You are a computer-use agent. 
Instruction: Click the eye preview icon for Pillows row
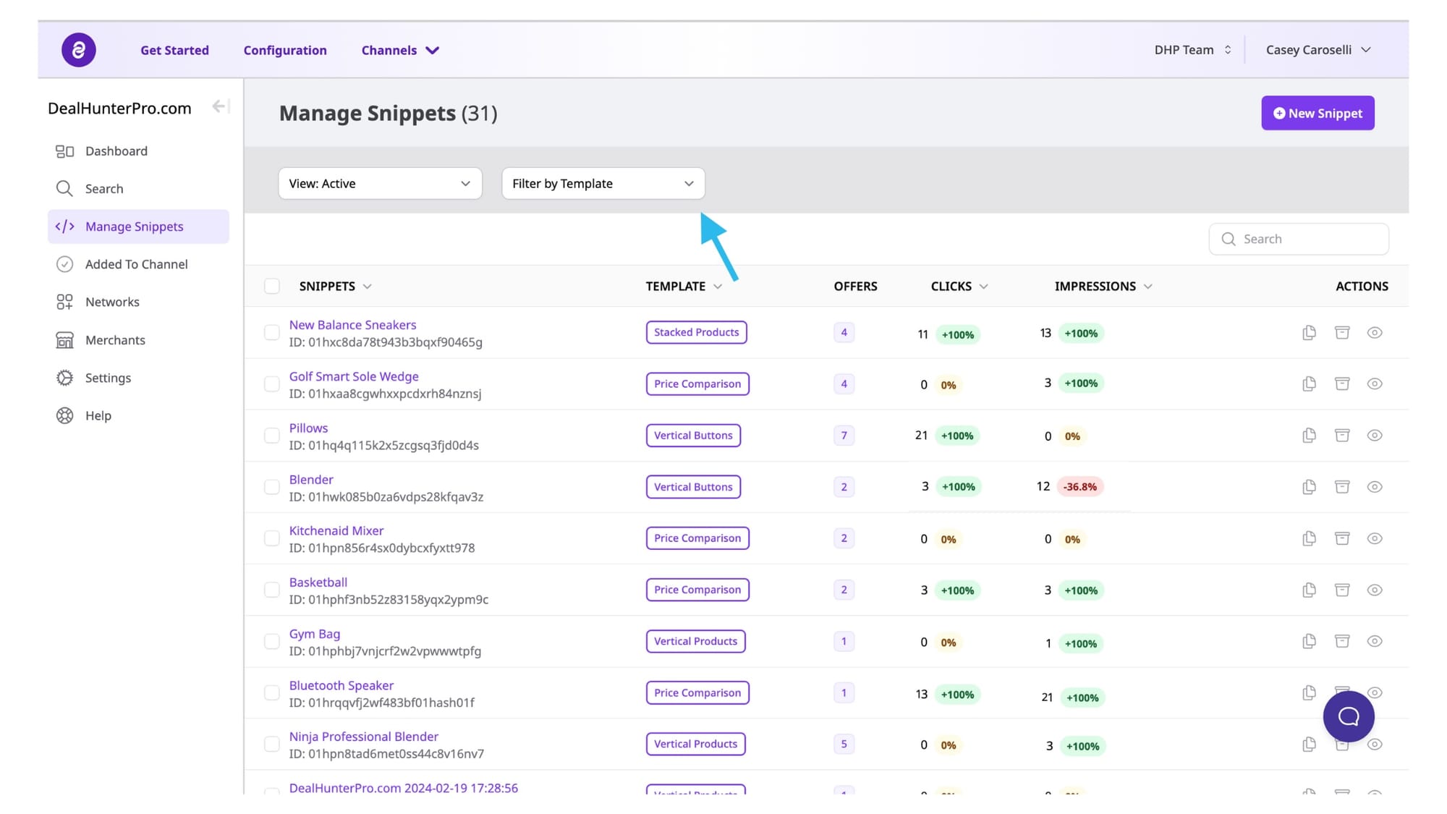[1375, 436]
